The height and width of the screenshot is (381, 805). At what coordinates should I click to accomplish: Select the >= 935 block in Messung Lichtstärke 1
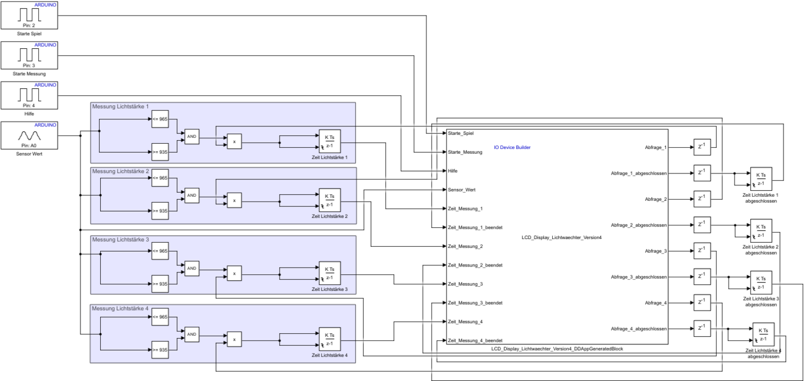[160, 152]
